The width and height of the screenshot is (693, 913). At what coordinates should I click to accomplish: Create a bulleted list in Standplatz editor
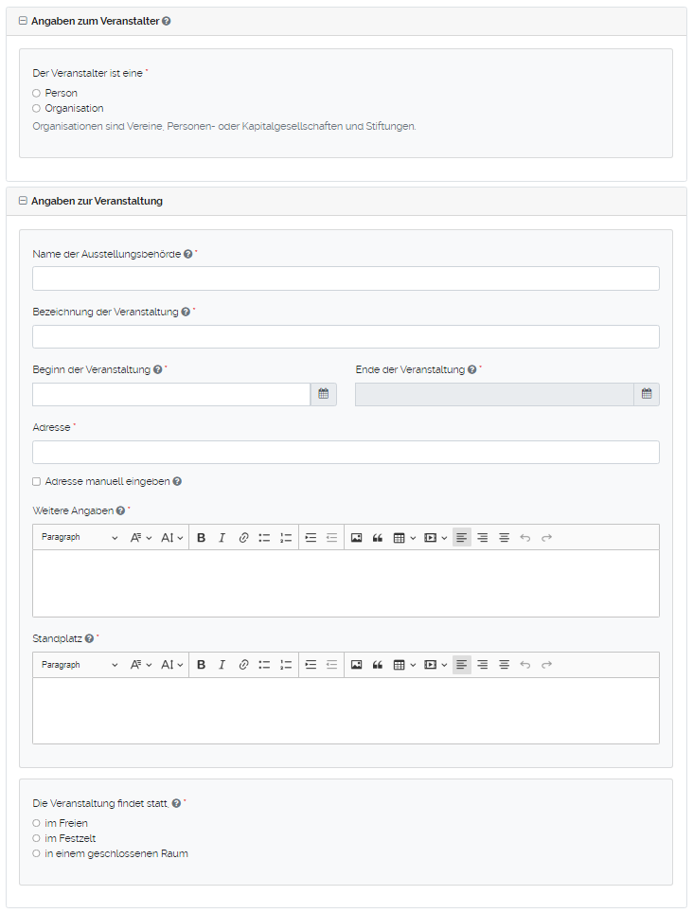264,664
